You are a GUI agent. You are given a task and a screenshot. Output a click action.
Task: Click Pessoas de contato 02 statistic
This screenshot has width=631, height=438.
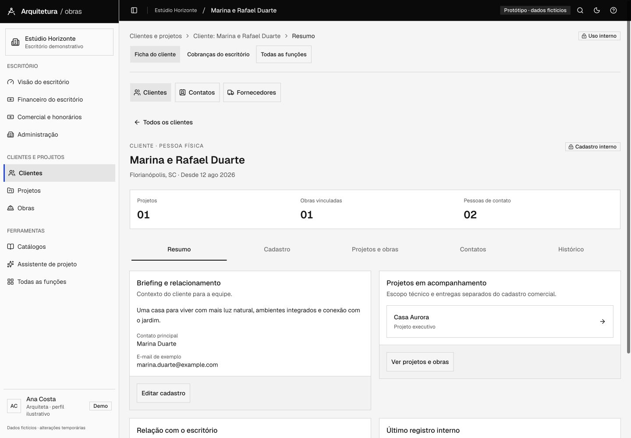538,209
